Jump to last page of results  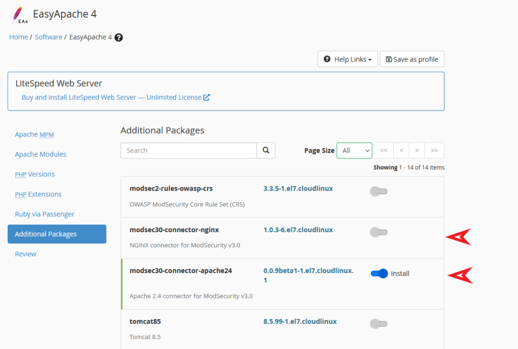pos(435,150)
